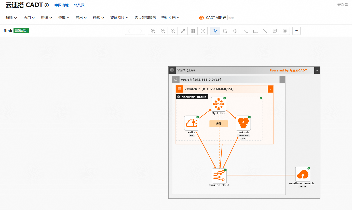
Task: Select the flink-rds database node
Action: pos(243,123)
